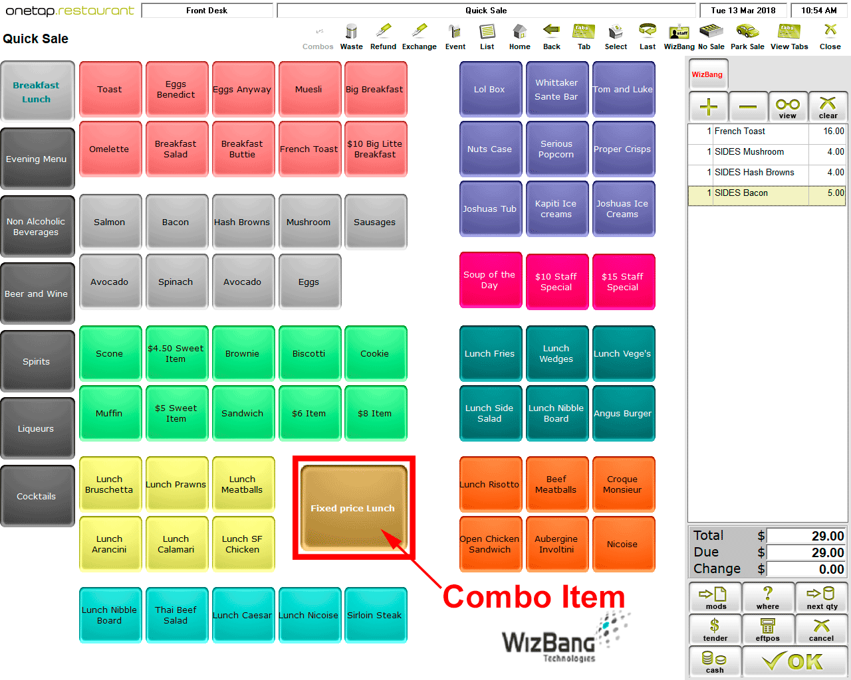This screenshot has width=851, height=680.
Task: Add Kapiti Ice creams item
Action: pos(556,209)
